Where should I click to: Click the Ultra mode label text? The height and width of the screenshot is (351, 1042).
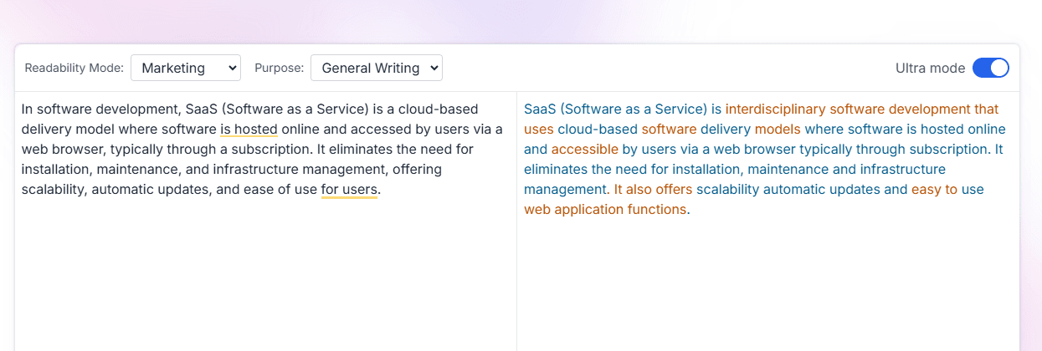tap(930, 68)
